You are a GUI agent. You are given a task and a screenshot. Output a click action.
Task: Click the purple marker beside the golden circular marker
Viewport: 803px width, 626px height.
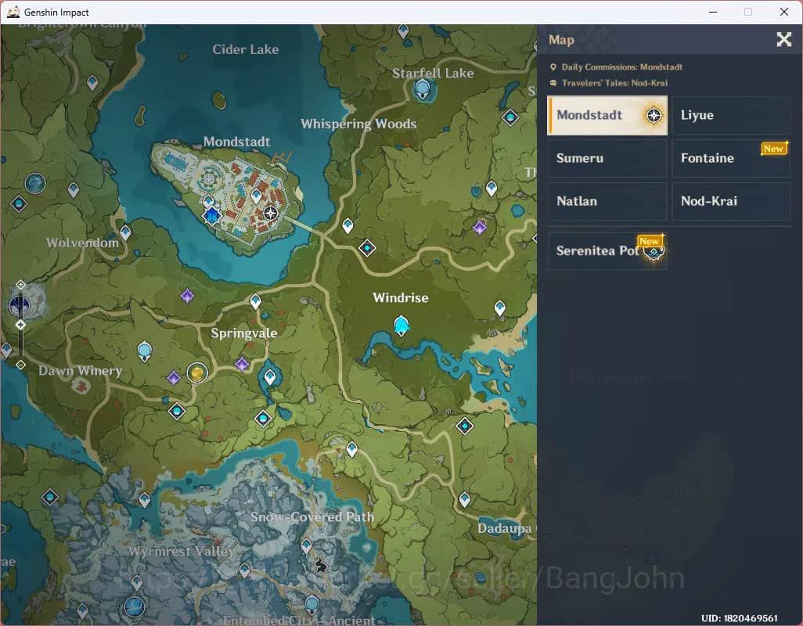[174, 378]
